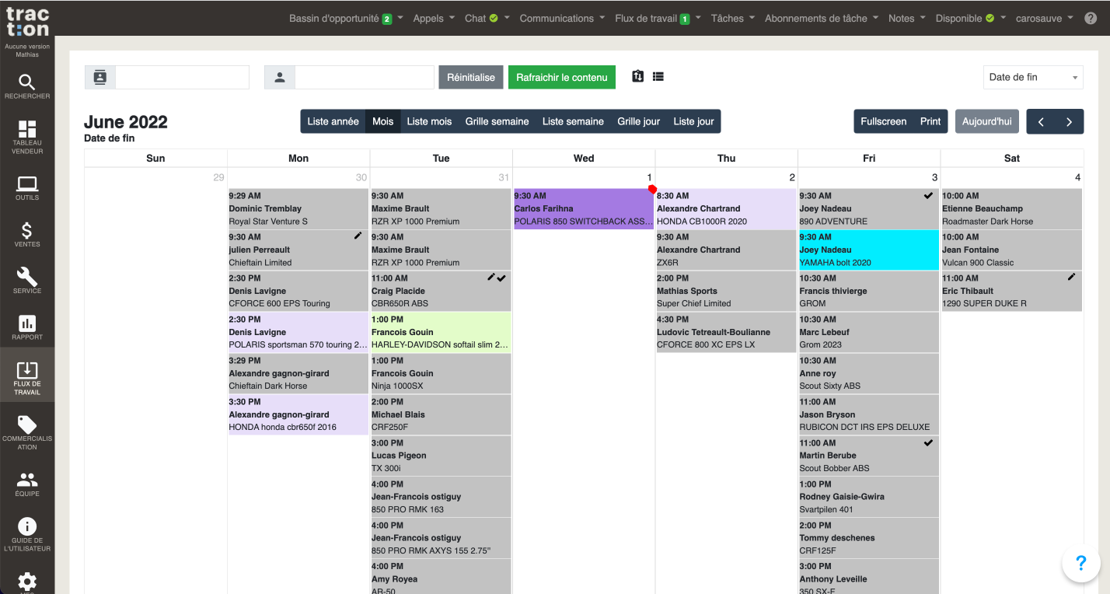Click Rafraichir le contenu button
Image resolution: width=1110 pixels, height=594 pixels.
click(x=562, y=77)
